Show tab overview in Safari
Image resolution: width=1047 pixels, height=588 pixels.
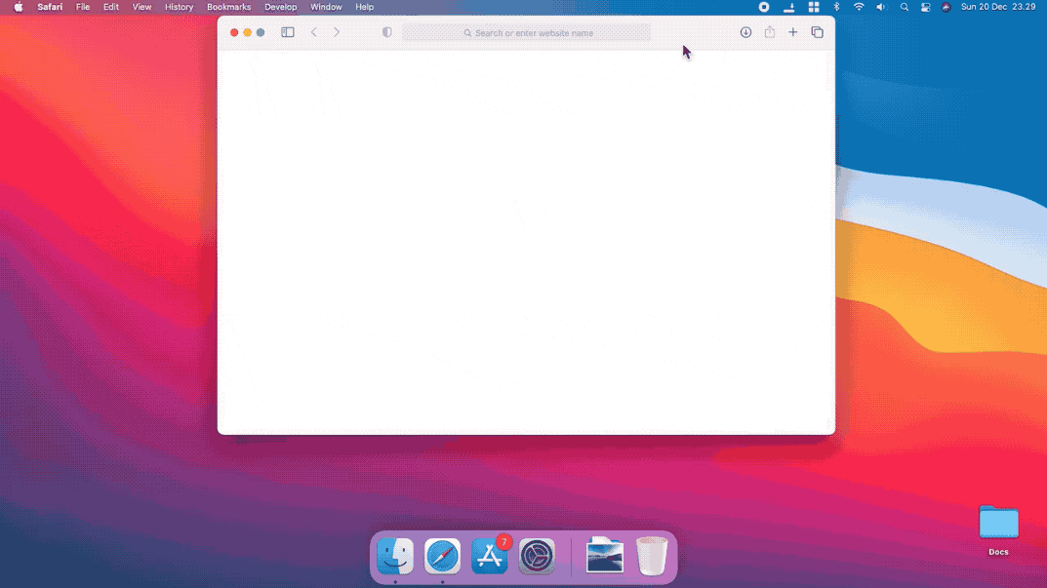[x=818, y=32]
